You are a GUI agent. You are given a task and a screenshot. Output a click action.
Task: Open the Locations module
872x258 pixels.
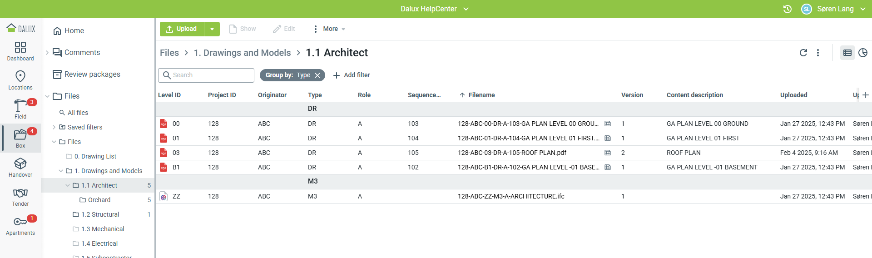pyautogui.click(x=20, y=80)
